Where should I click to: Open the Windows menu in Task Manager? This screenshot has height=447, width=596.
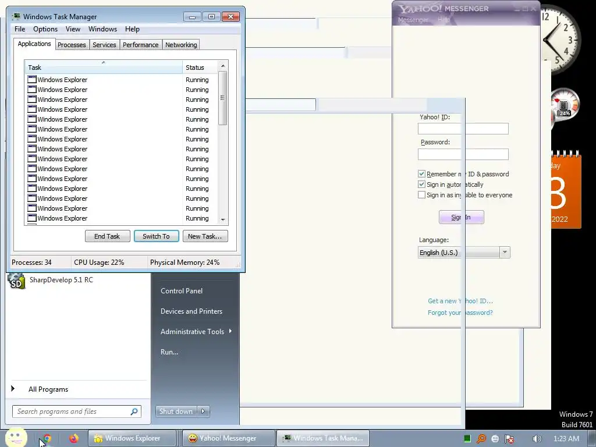pos(102,29)
